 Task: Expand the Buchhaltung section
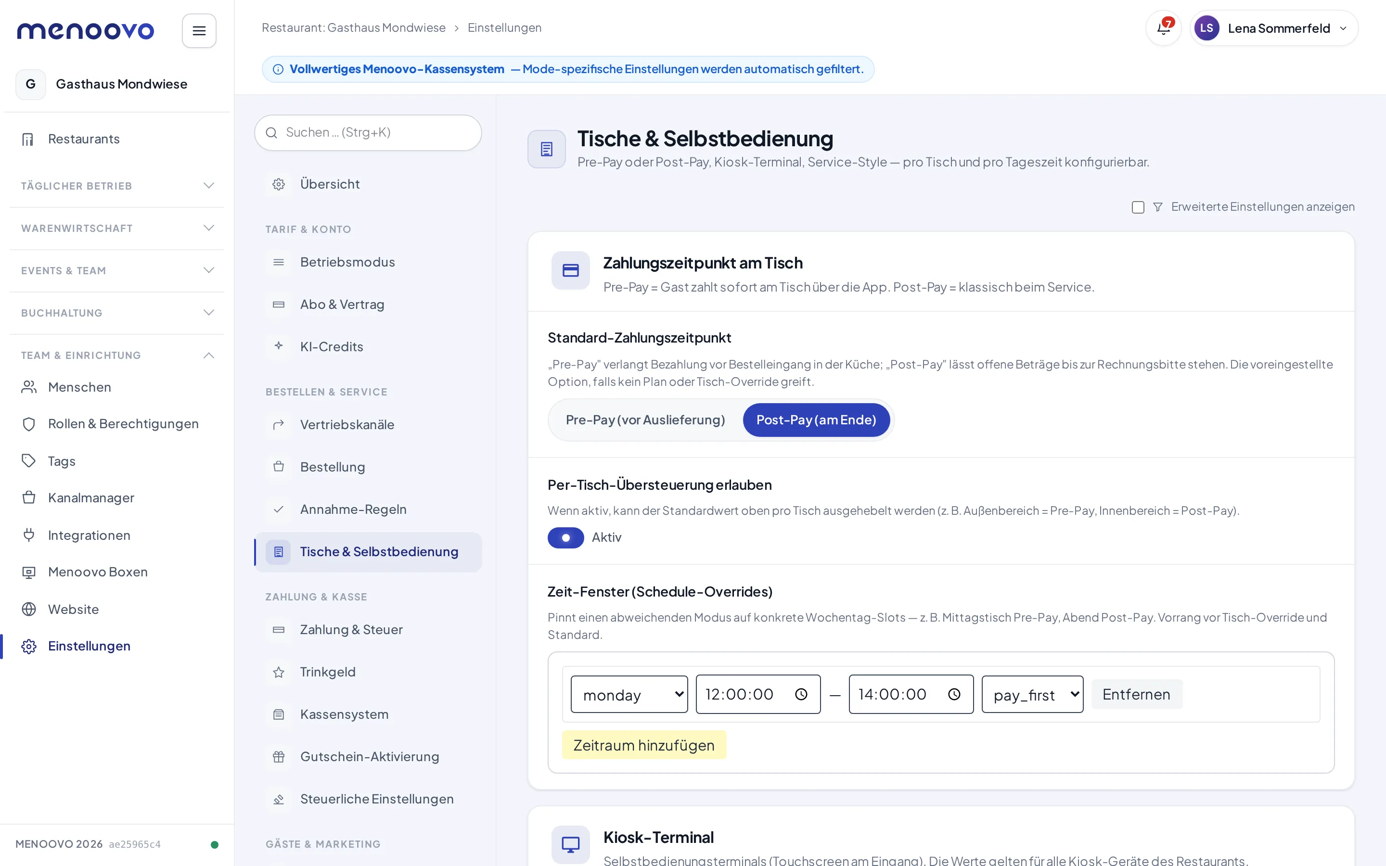pos(117,313)
